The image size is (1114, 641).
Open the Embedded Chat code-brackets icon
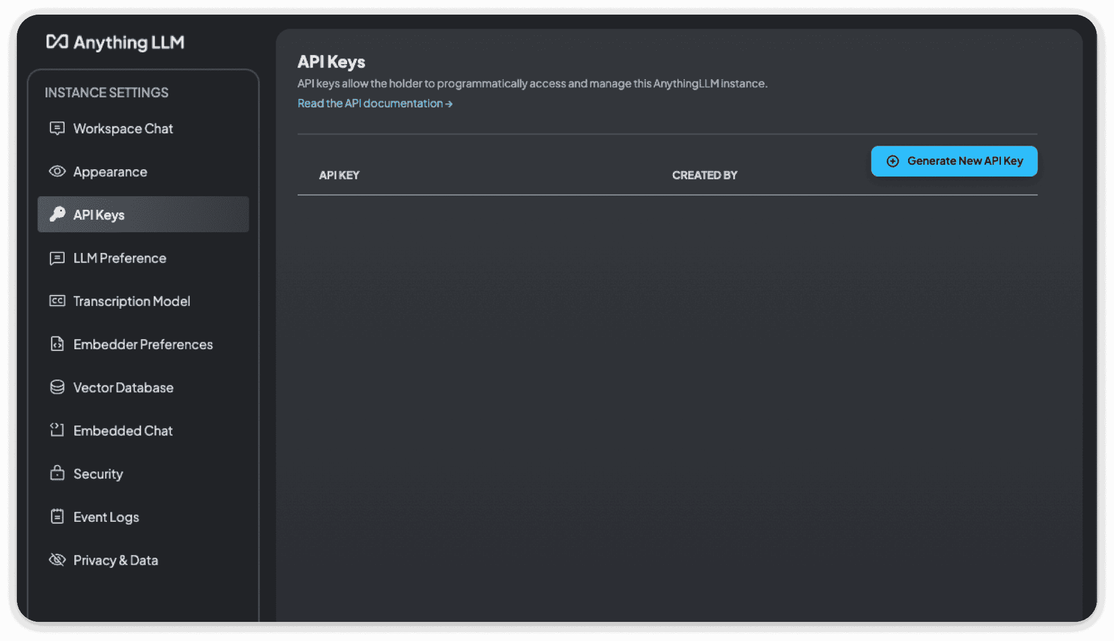[x=57, y=430]
